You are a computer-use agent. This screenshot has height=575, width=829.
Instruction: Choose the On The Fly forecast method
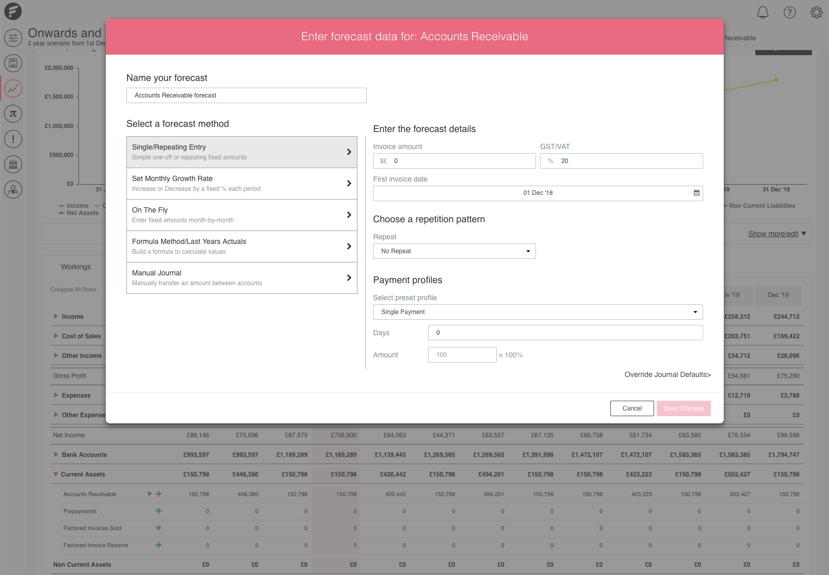241,215
